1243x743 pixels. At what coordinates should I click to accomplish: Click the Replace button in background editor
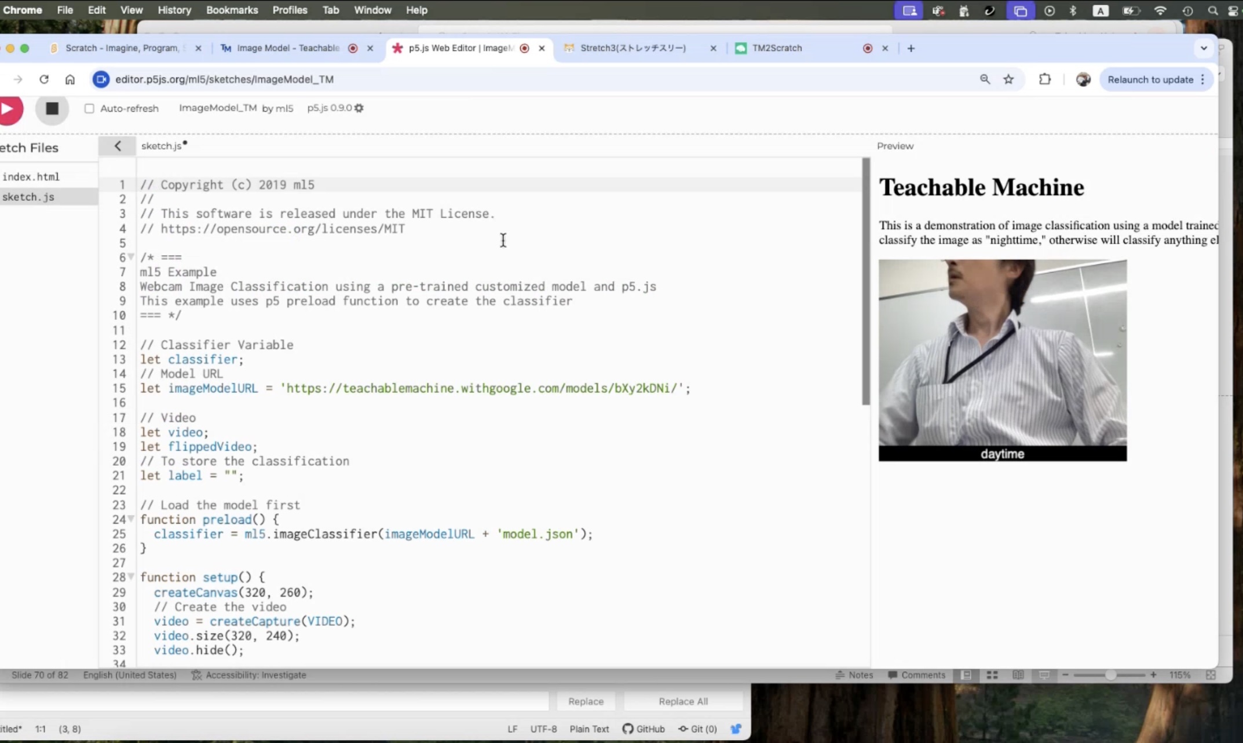(x=586, y=701)
